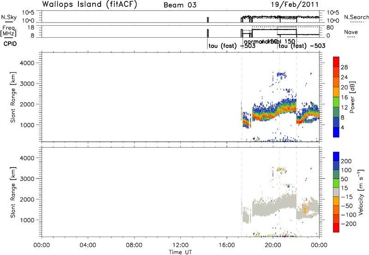Image resolution: width=369 pixels, height=255 pixels.
Task: Click the red top segment of Power color bar
Action: tap(336, 62)
